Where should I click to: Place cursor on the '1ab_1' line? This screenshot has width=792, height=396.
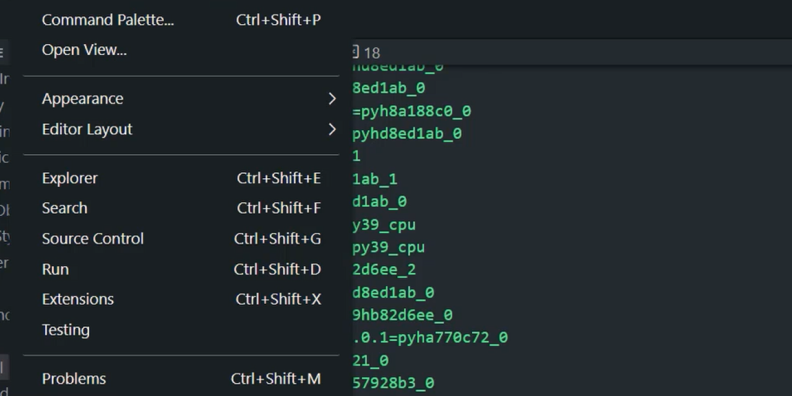click(375, 179)
